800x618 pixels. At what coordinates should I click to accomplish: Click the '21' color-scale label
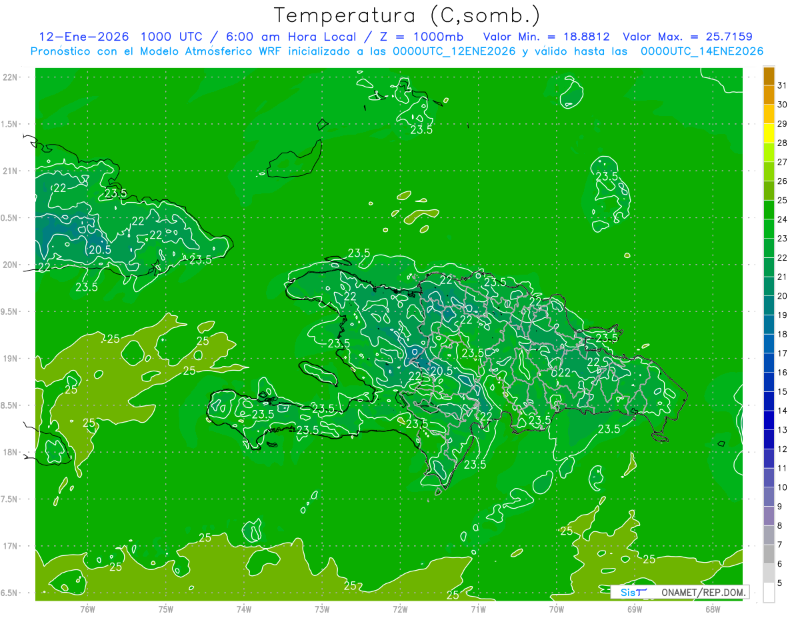click(x=783, y=277)
